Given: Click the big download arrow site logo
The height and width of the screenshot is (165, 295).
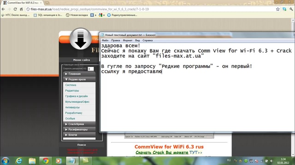Looking at the screenshot, I should (x=81, y=38).
